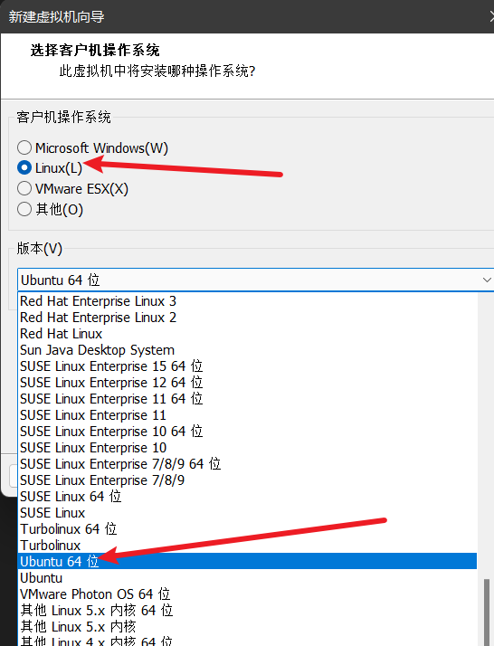
Task: Select SUSE Linux Enterprise 11 without 64 位
Action: [x=247, y=415]
